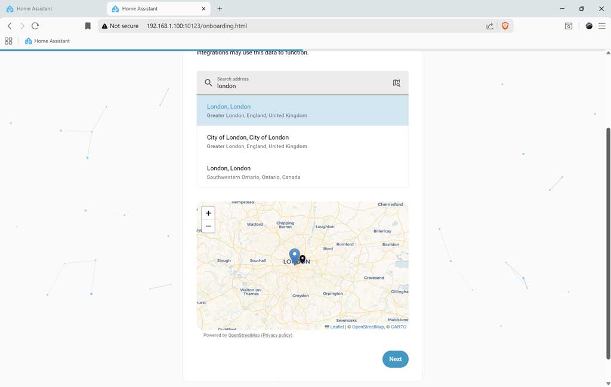The width and height of the screenshot is (611, 387).
Task: Click the scrollbar up arrow
Action: [608, 53]
